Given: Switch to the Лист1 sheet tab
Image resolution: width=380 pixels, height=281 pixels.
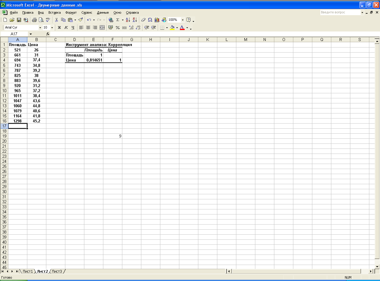Looking at the screenshot, I should click(28, 271).
